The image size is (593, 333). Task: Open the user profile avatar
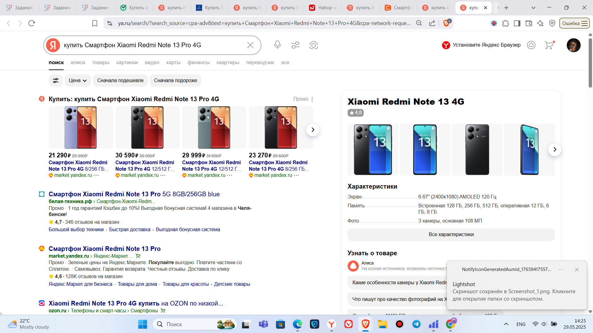(574, 45)
